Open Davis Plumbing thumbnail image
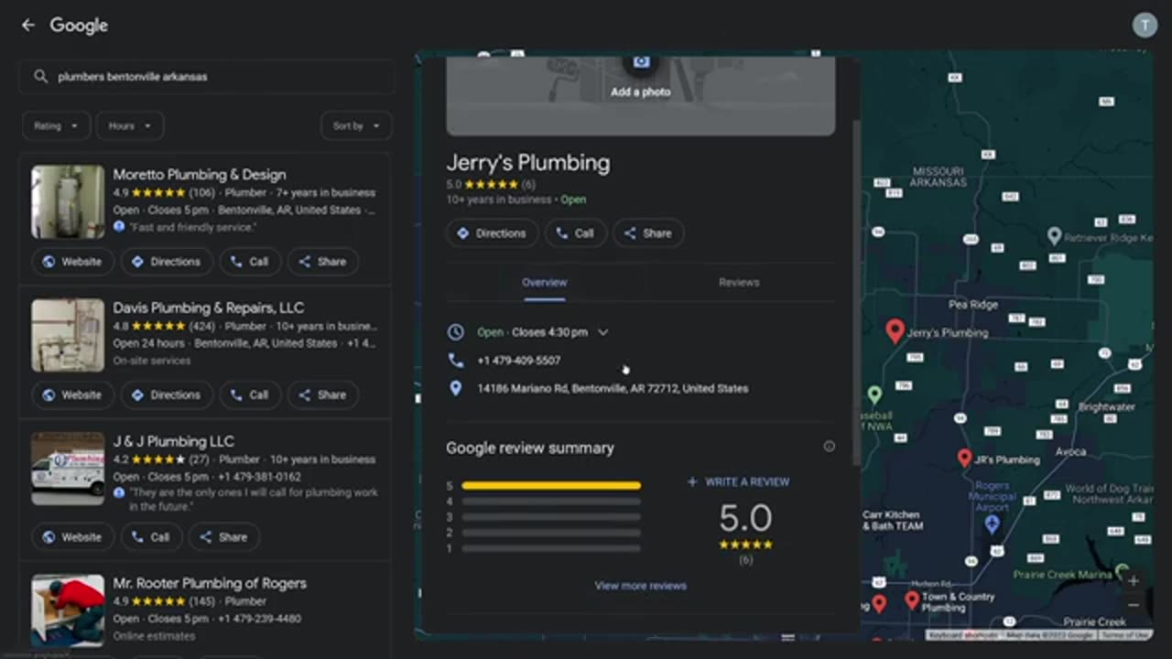Screen dimensions: 1172x659 click(68, 335)
